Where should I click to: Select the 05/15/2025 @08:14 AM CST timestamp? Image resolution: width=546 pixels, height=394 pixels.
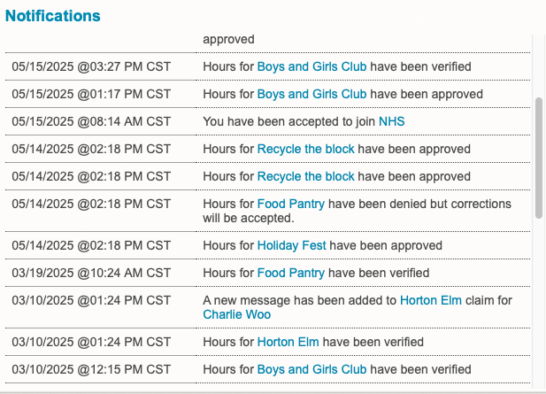(x=91, y=121)
